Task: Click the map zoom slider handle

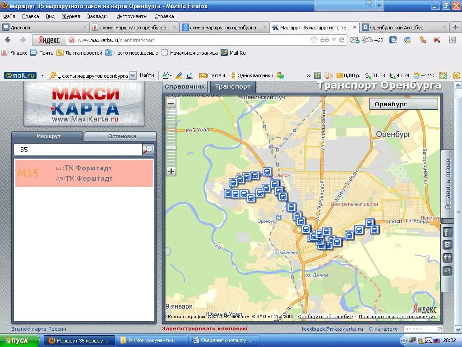Action: click(171, 148)
